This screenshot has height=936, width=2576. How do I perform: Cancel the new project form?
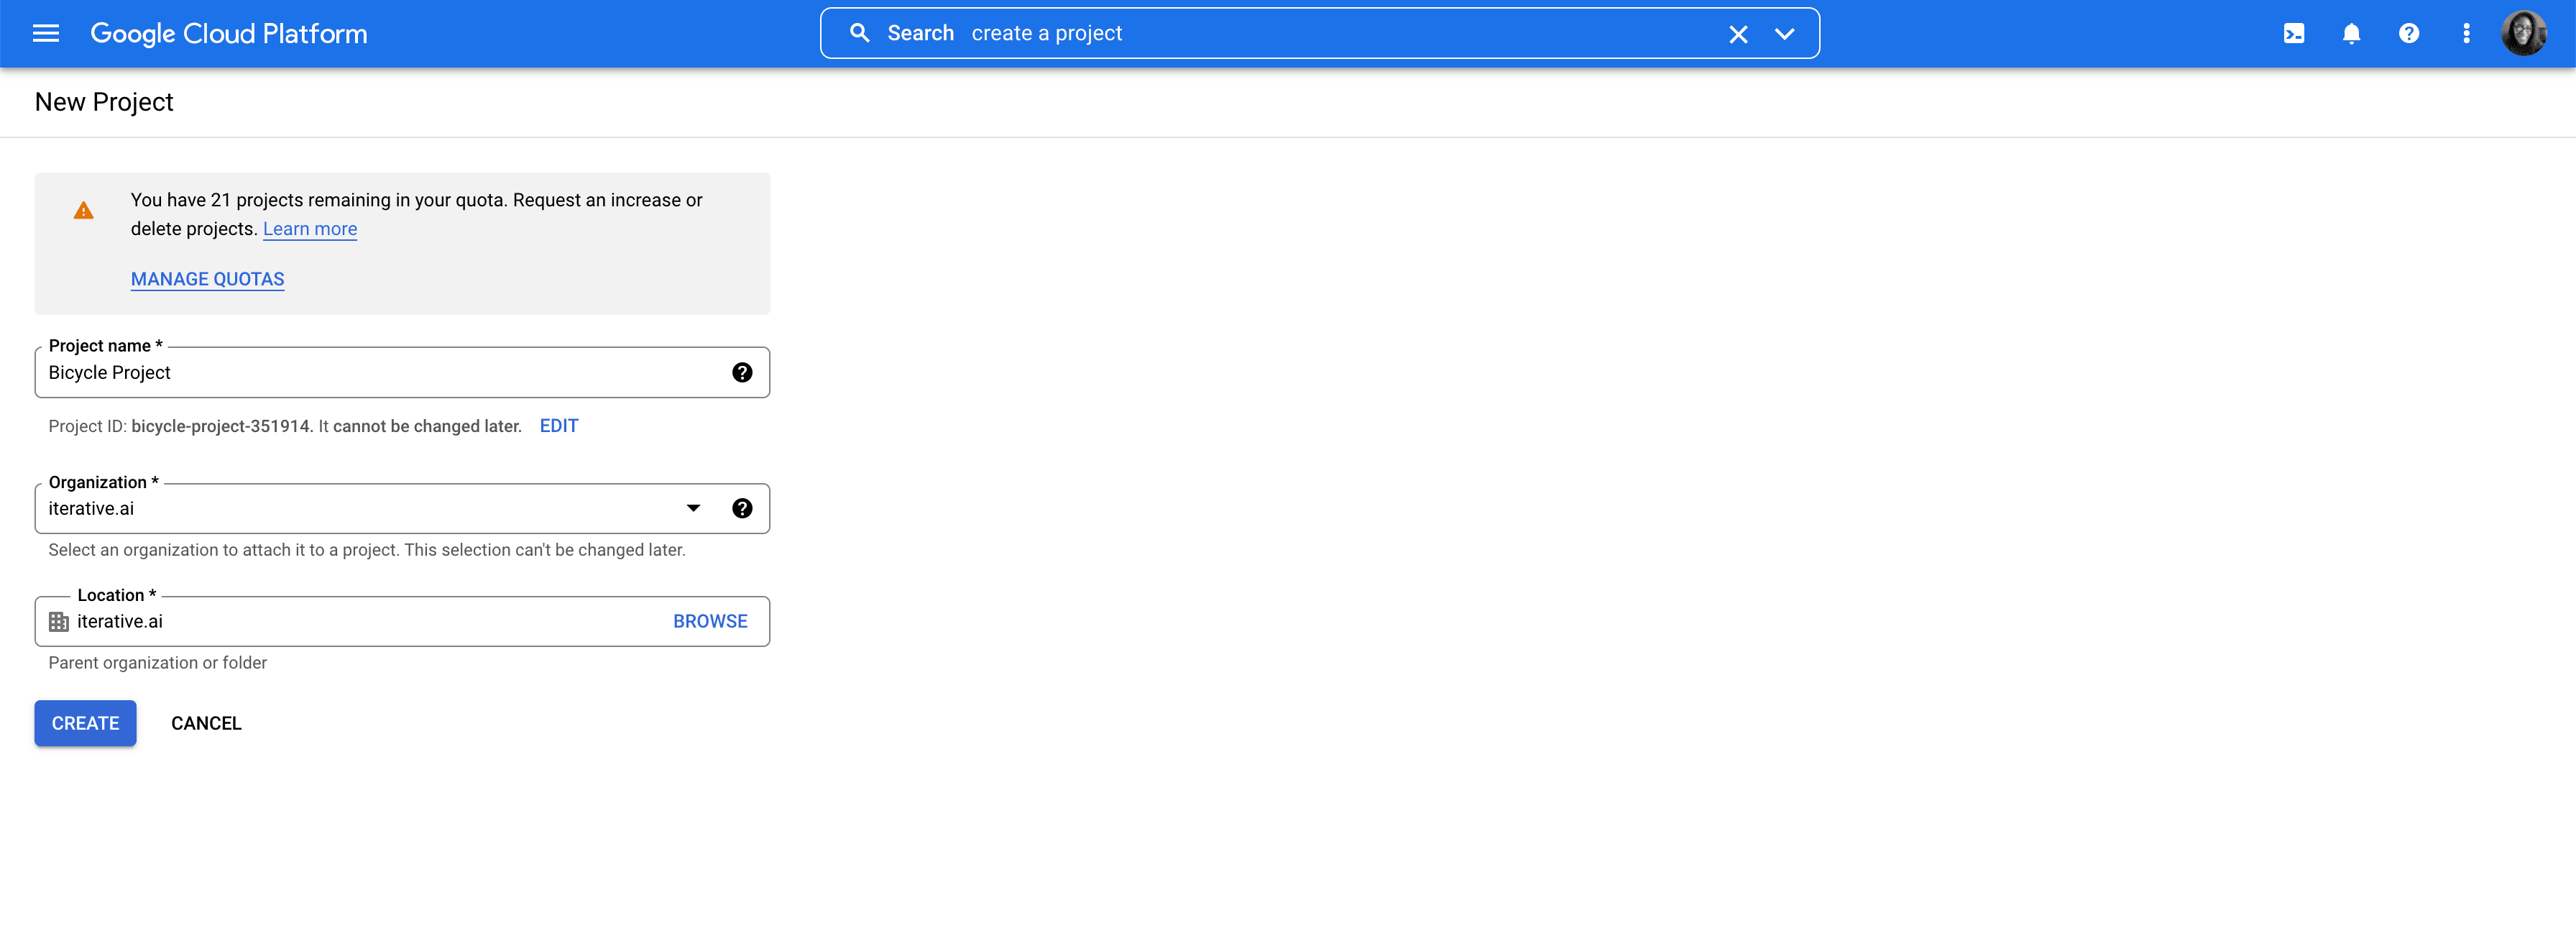[206, 723]
